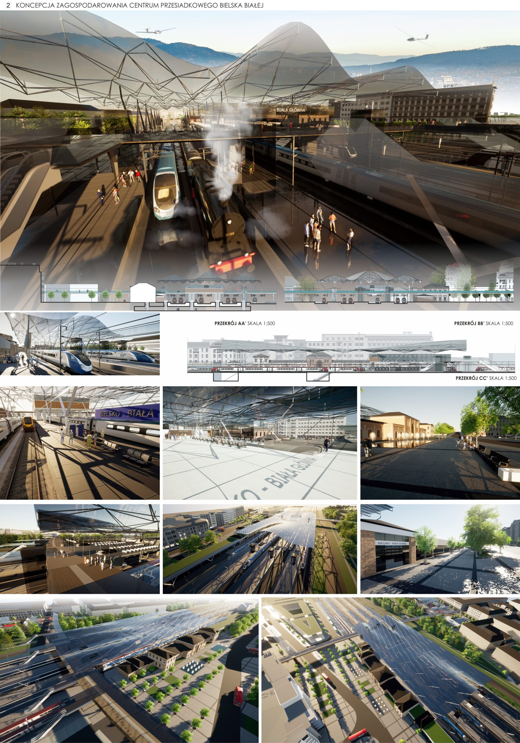Click the board title 'KONCEPCJA ZAGOSPODAROWANIA CENTRUM PRZESIADKOWEGO BIELSKA BIAŁEJ'

(140, 6)
